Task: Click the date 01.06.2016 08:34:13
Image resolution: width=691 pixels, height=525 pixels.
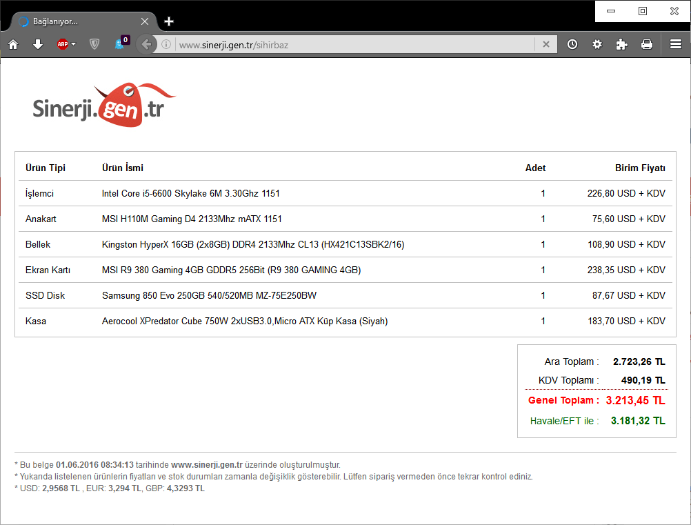Action: click(94, 465)
